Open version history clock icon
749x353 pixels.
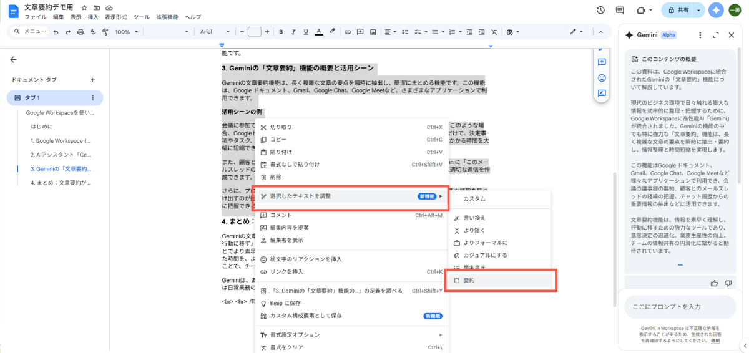point(600,11)
